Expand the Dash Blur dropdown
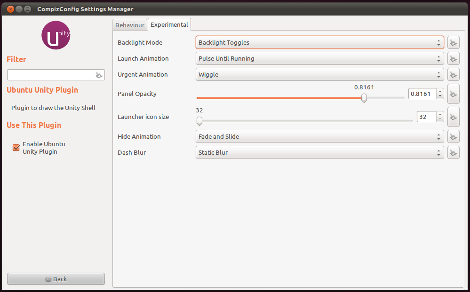 [x=319, y=153]
